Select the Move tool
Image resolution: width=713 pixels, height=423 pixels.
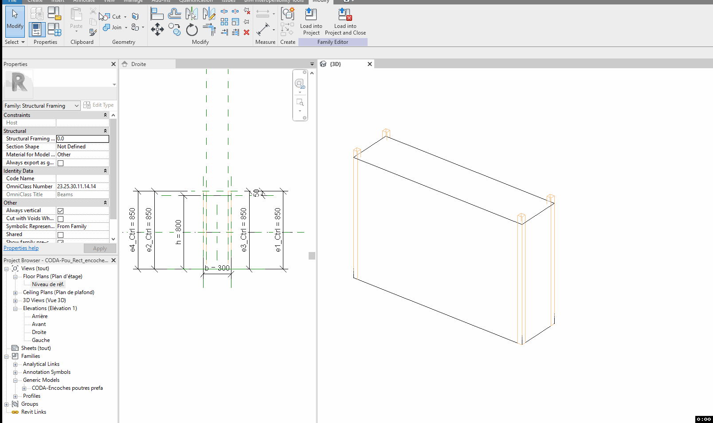tap(157, 29)
